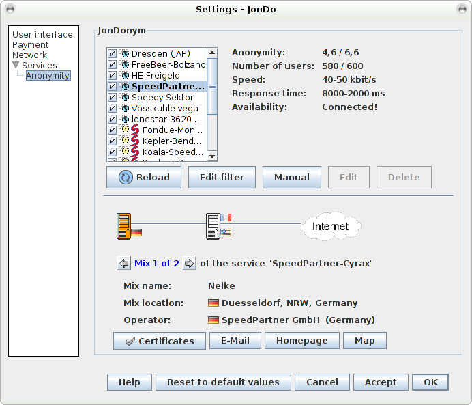Click the white second mix server icon
Viewport: 472px width, 405px height.
click(213, 226)
